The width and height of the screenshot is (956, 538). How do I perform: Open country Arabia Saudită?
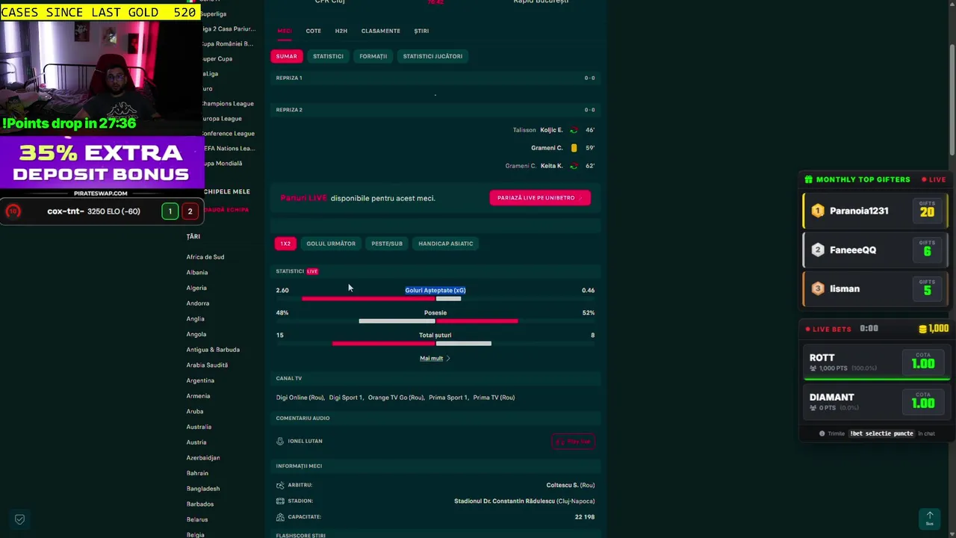pos(207,365)
